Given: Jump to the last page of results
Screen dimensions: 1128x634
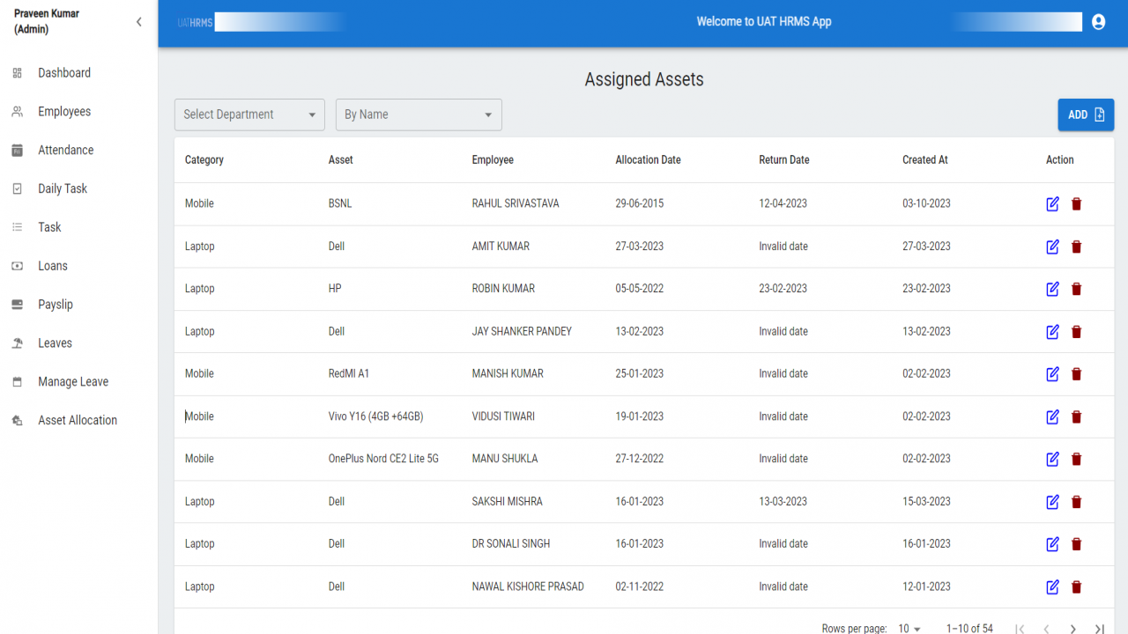Looking at the screenshot, I should (x=1099, y=629).
